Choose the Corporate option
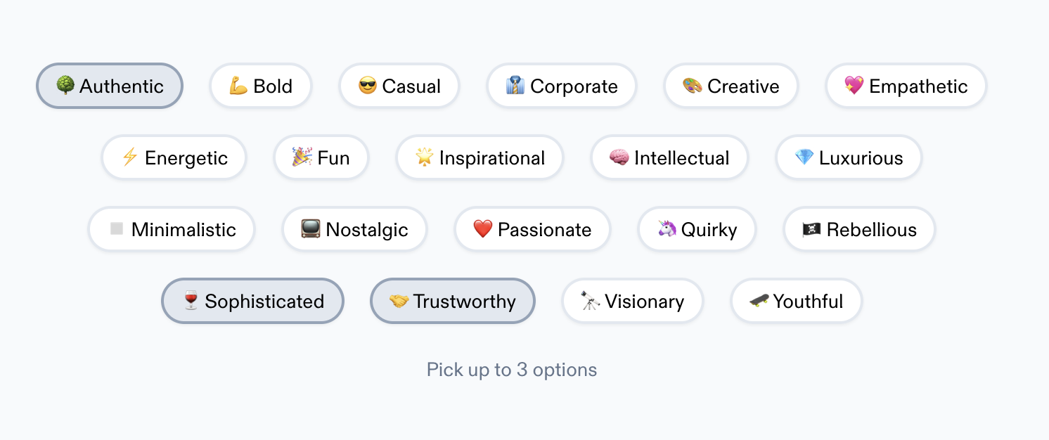 562,86
